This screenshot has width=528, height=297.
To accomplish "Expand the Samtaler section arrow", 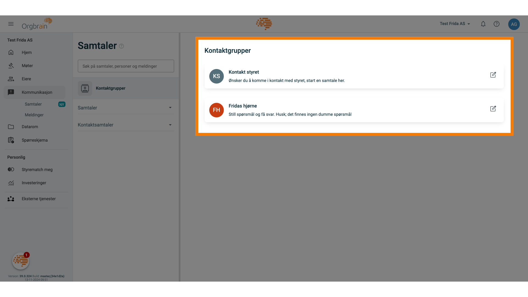I will click(170, 108).
